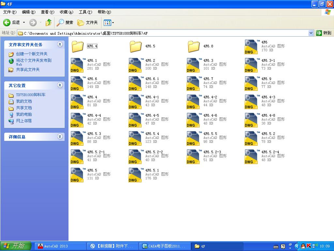334x251 pixels.
Task: Click the Up one level folder icon
Action: pyautogui.click(x=49, y=23)
